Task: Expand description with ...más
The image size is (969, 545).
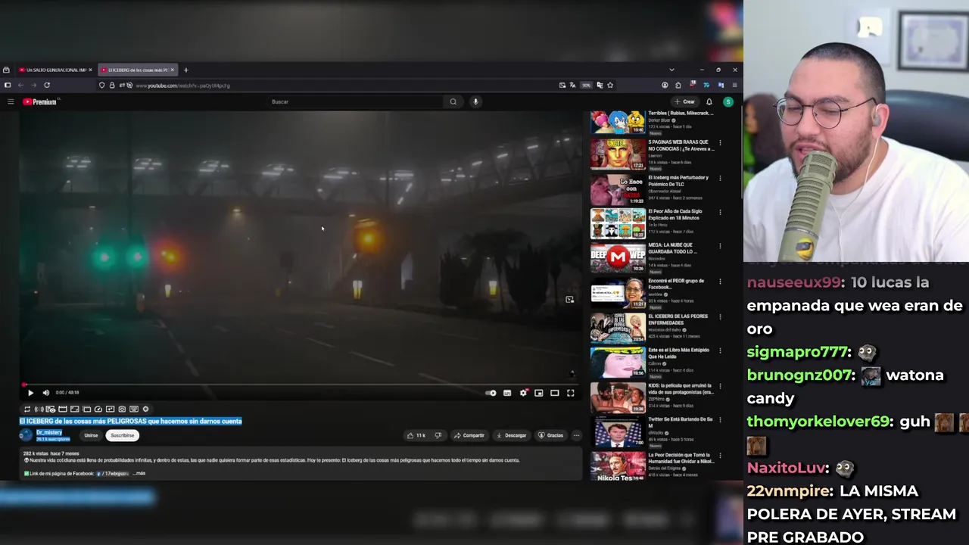Action: click(x=139, y=473)
